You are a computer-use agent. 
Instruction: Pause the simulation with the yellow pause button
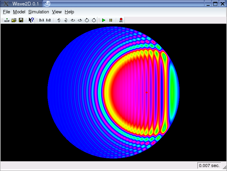(111, 20)
